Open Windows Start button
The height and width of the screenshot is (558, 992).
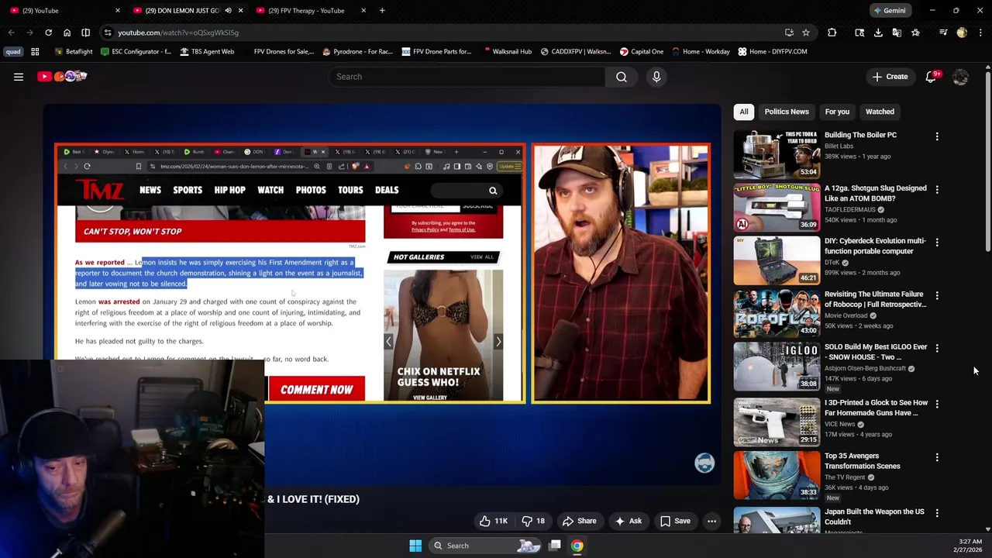(x=415, y=546)
